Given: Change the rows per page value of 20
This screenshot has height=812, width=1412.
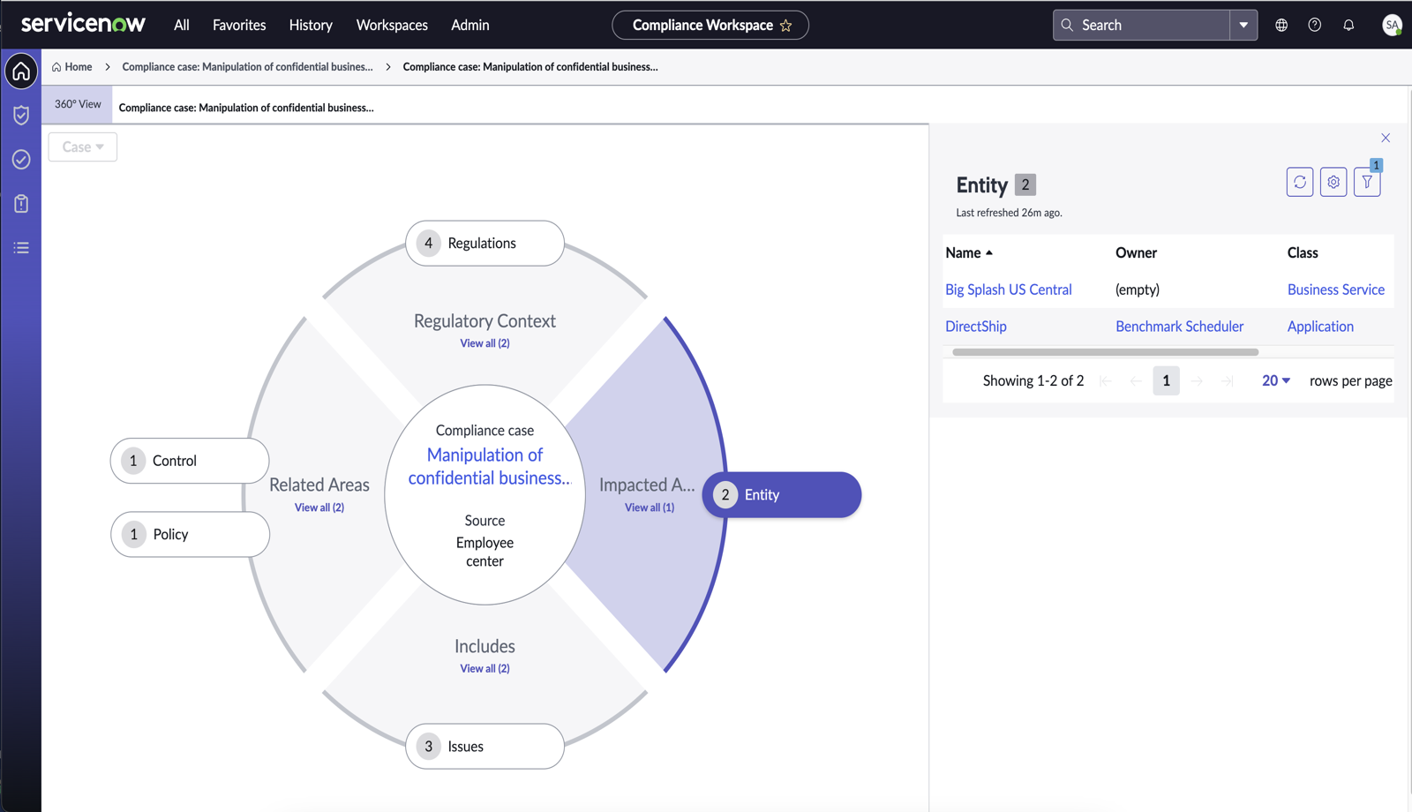Looking at the screenshot, I should 1276,380.
